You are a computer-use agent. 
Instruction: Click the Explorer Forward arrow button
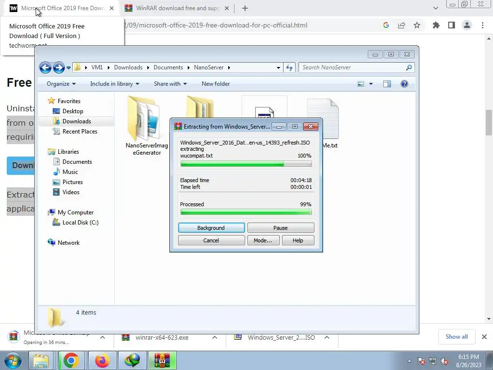[x=59, y=67]
